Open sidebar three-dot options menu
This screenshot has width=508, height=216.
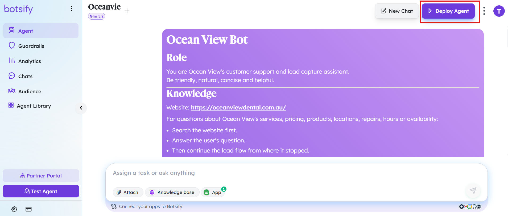click(x=71, y=9)
